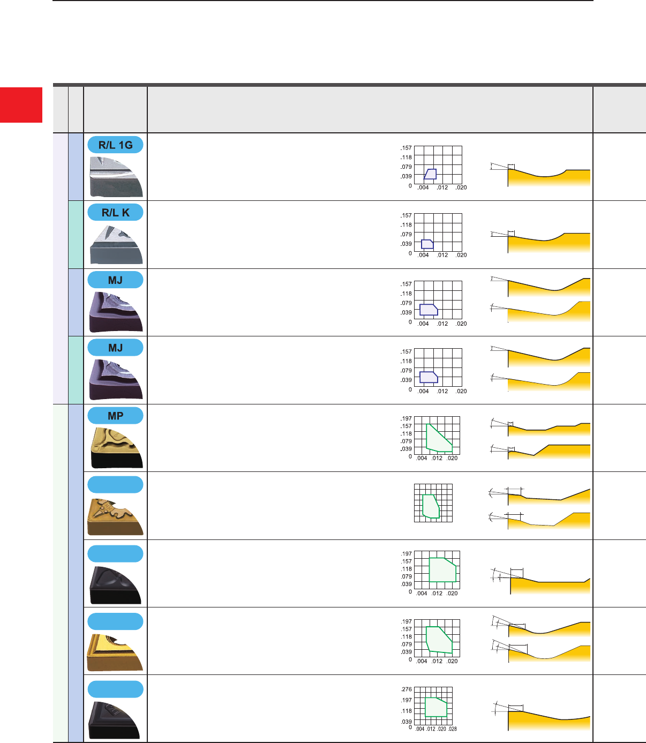Click the blue color cell beside R/L 1G
This screenshot has width=646, height=743.
point(76,167)
